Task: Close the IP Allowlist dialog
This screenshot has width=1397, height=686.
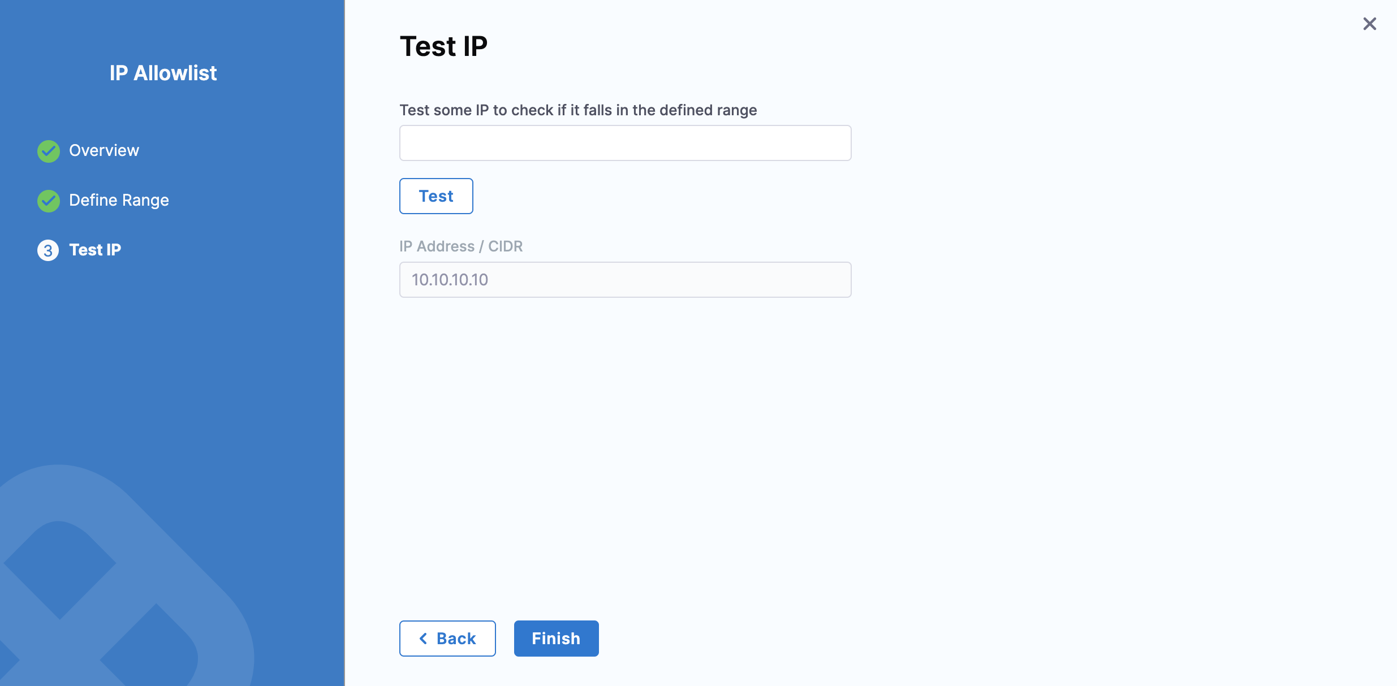Action: [1369, 24]
